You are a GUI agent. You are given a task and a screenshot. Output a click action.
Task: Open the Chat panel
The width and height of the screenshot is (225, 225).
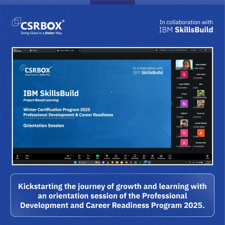point(79,157)
